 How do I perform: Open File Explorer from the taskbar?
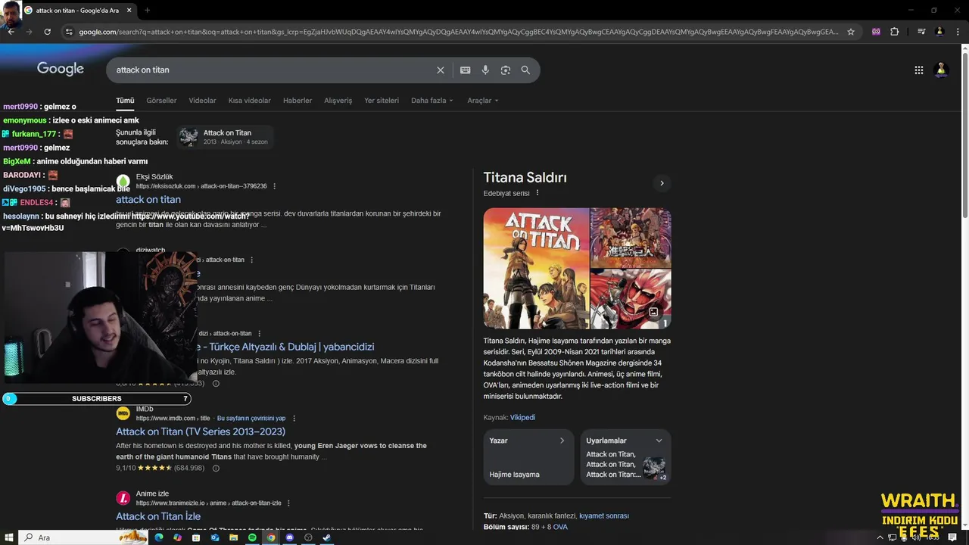(x=234, y=537)
